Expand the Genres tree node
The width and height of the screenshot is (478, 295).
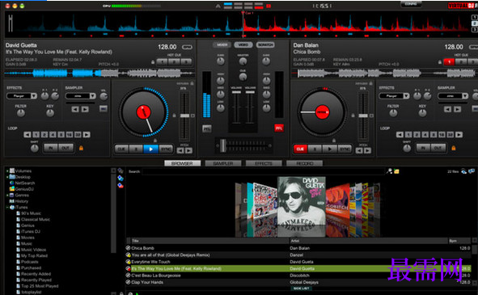[7, 195]
